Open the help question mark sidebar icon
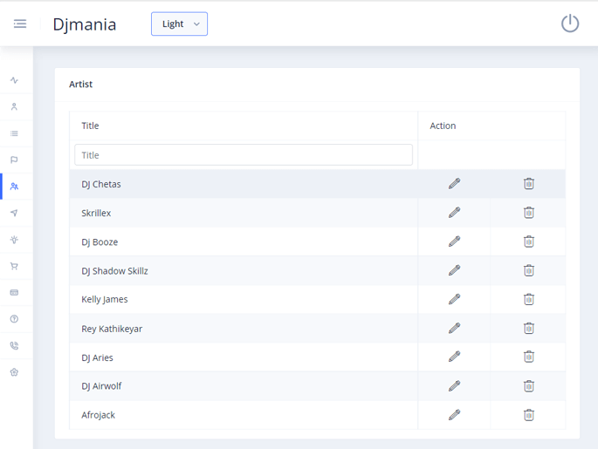Image resolution: width=598 pixels, height=449 pixels. point(14,319)
